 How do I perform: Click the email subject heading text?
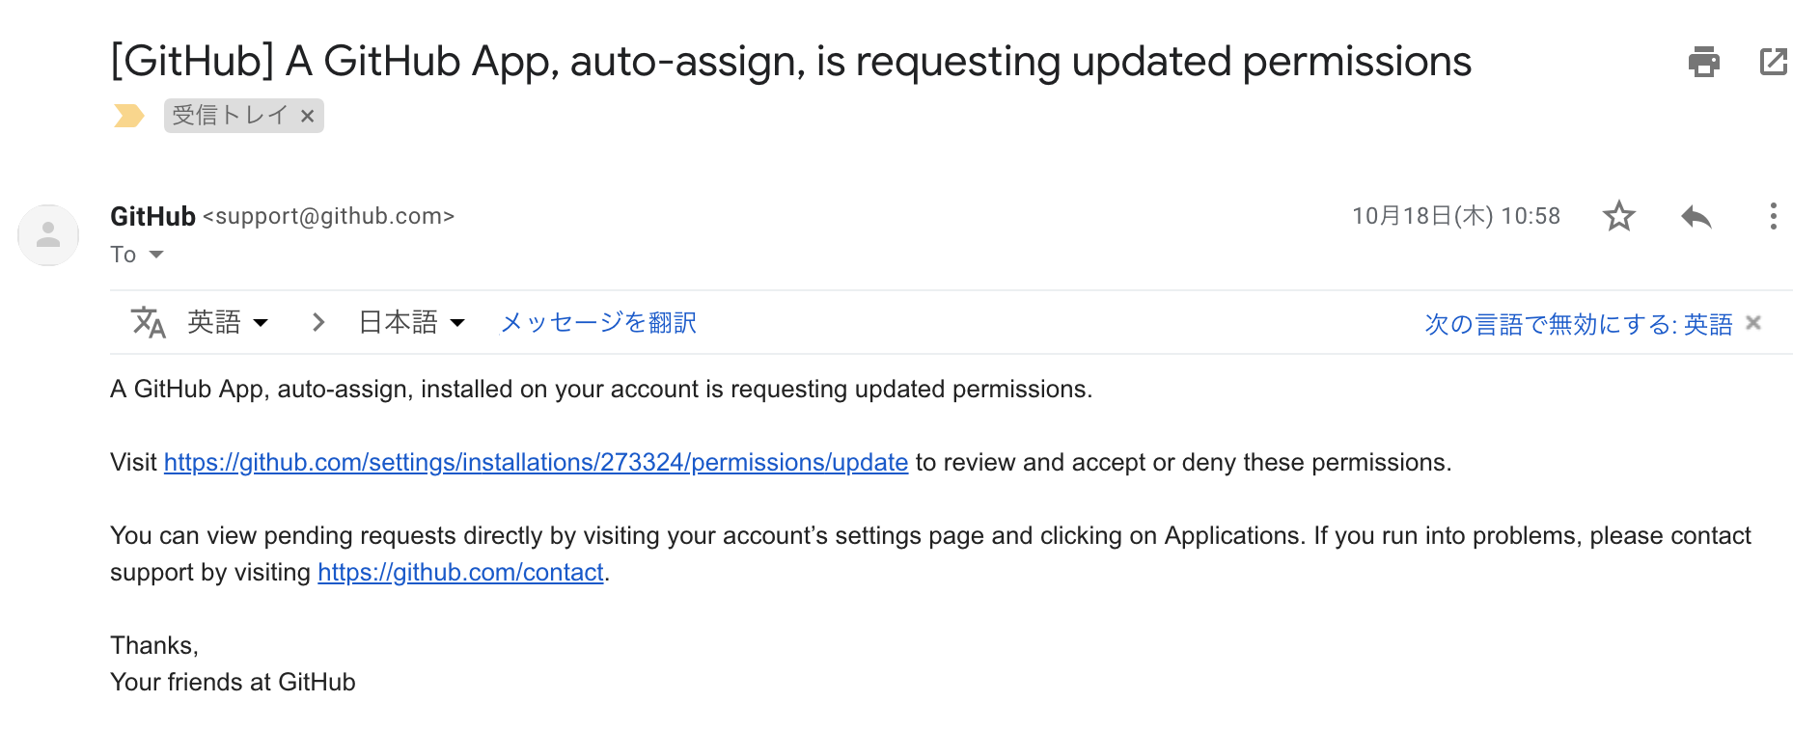click(791, 62)
